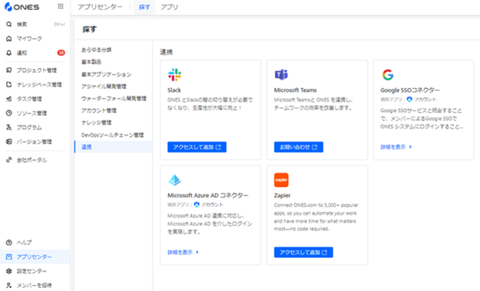Click the Google SSO connector logo
The image size is (480, 291).
point(387,75)
